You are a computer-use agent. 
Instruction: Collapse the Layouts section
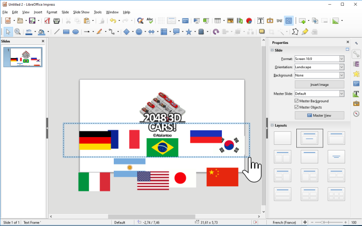pyautogui.click(x=272, y=125)
